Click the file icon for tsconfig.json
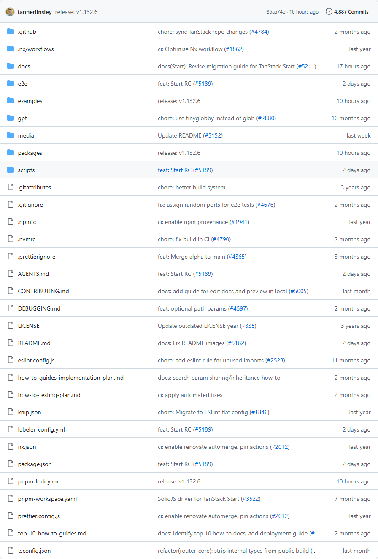The height and width of the screenshot is (559, 378). [x=11, y=551]
